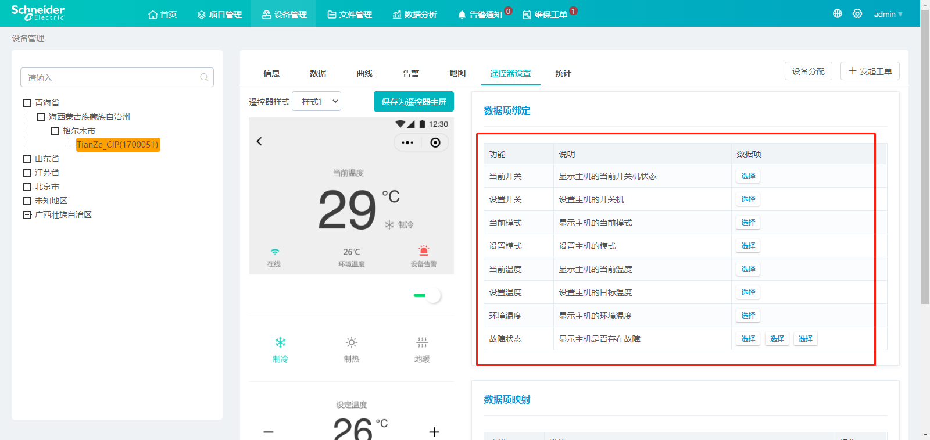This screenshot has height=440, width=930.
Task: Click third 选择 in 故障状态 row
Action: point(805,338)
